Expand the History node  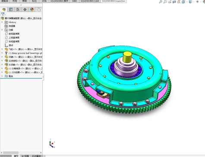tap(2, 22)
